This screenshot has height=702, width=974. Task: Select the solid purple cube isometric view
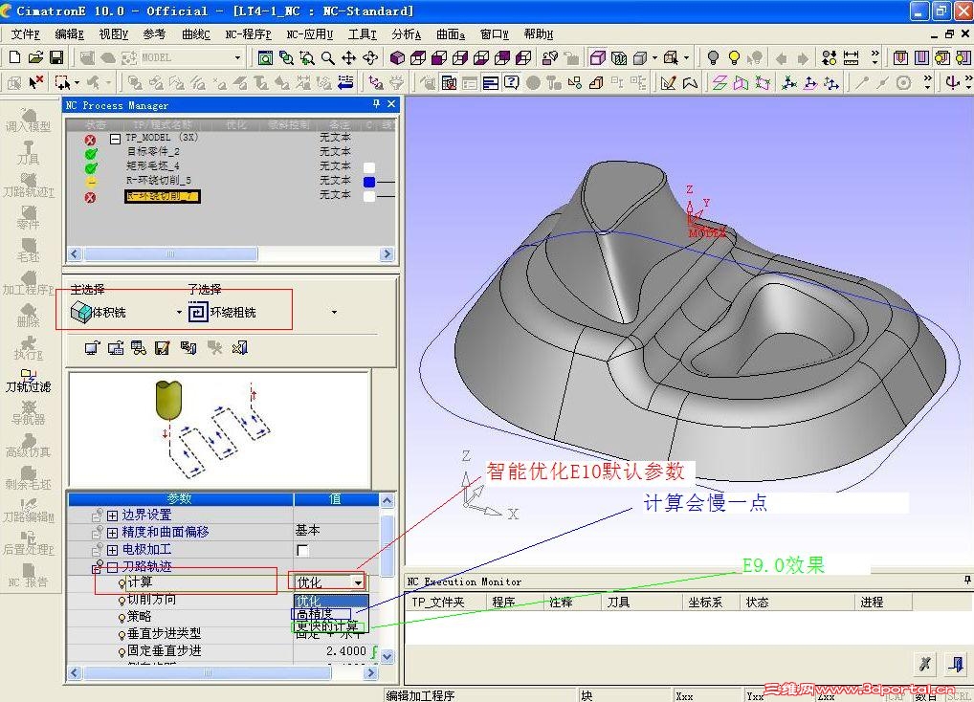coord(398,57)
